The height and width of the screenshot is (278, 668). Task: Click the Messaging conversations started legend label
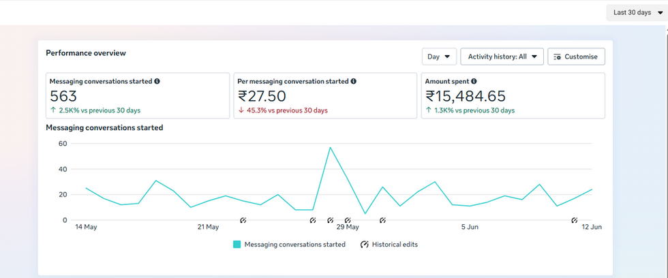point(294,245)
